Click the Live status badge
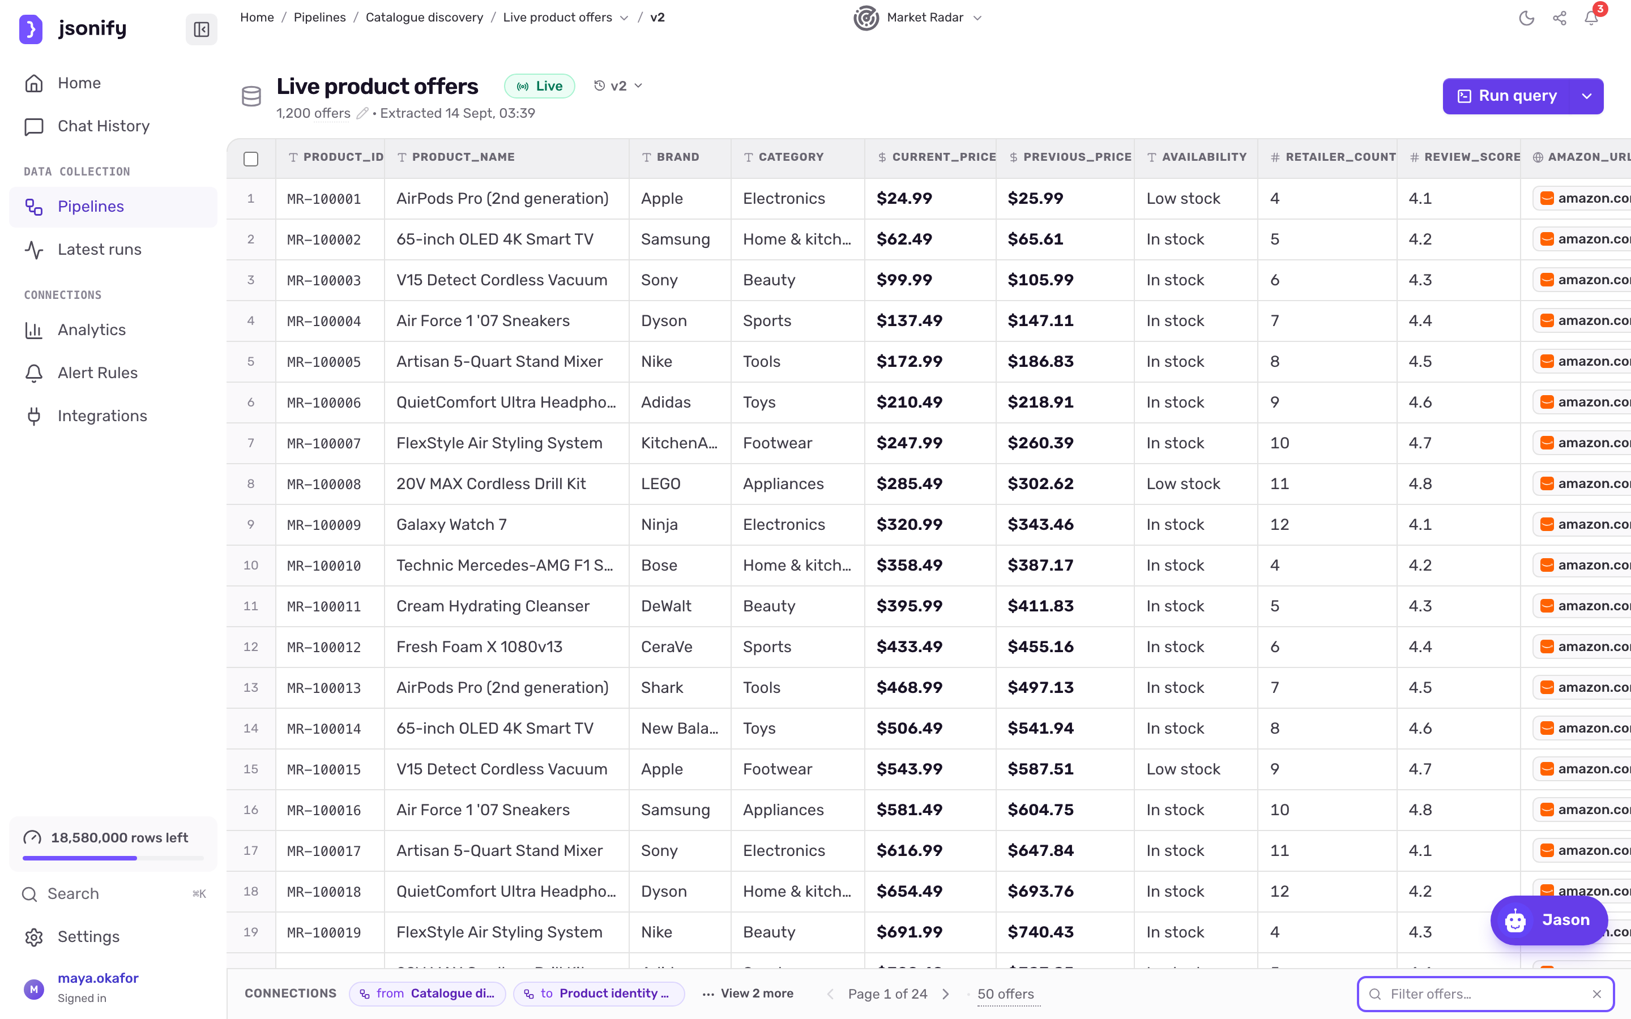1631x1019 pixels. pyautogui.click(x=539, y=85)
